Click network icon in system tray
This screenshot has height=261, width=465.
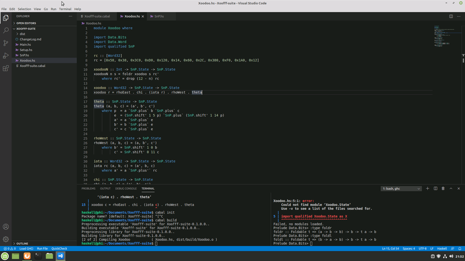tap(445, 256)
